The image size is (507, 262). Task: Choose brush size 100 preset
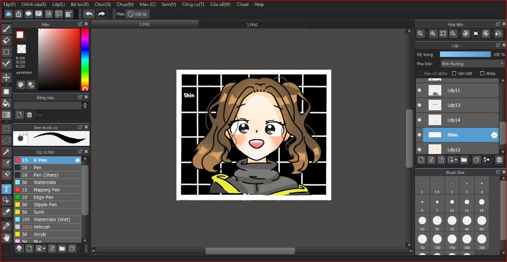pos(437,242)
